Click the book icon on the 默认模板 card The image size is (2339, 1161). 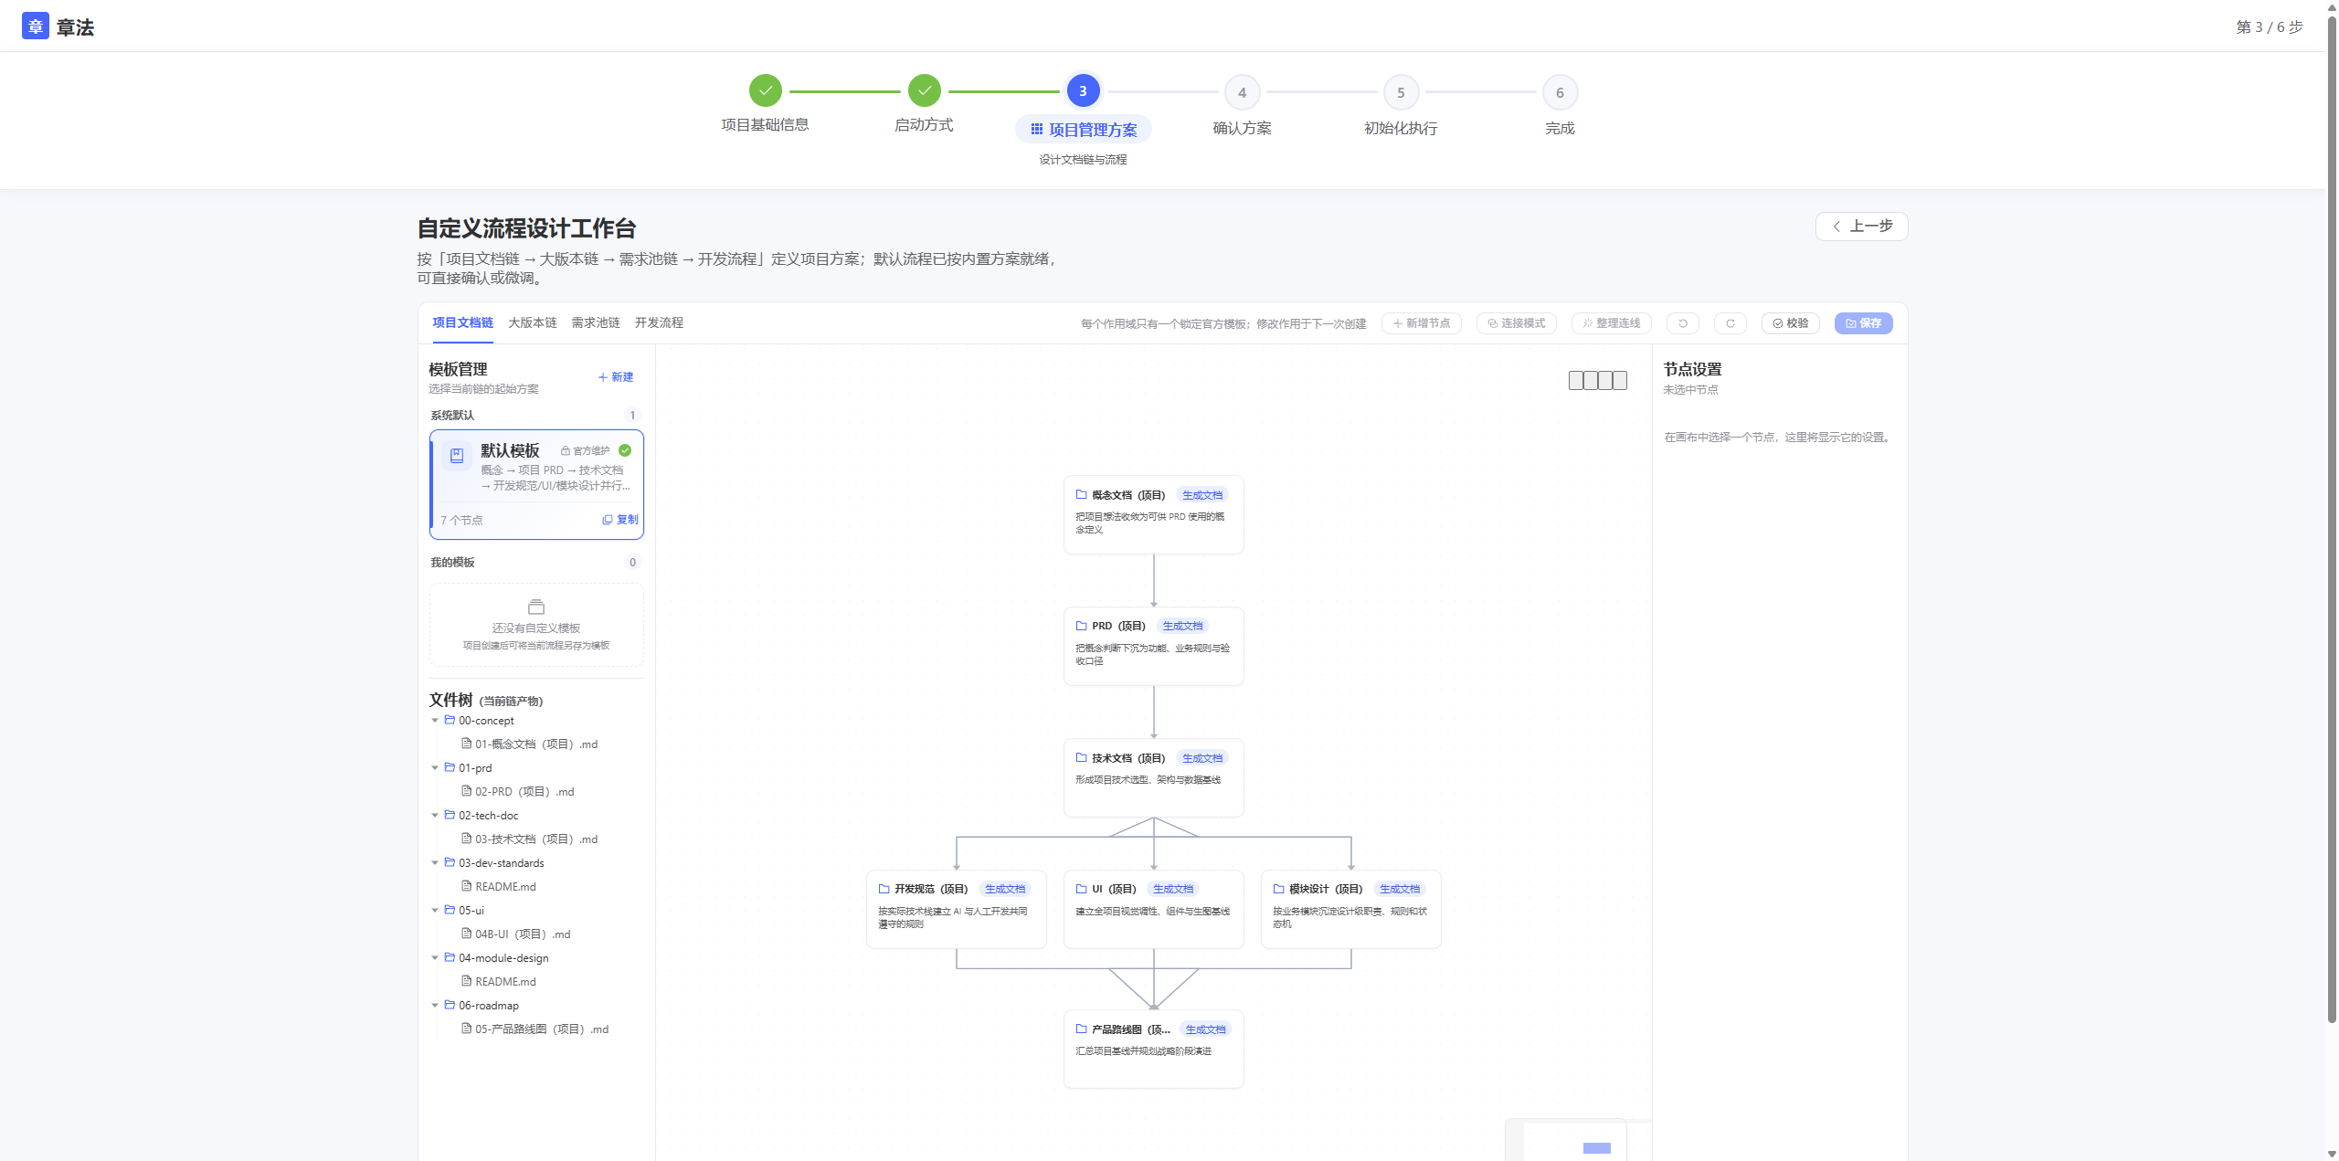click(457, 455)
